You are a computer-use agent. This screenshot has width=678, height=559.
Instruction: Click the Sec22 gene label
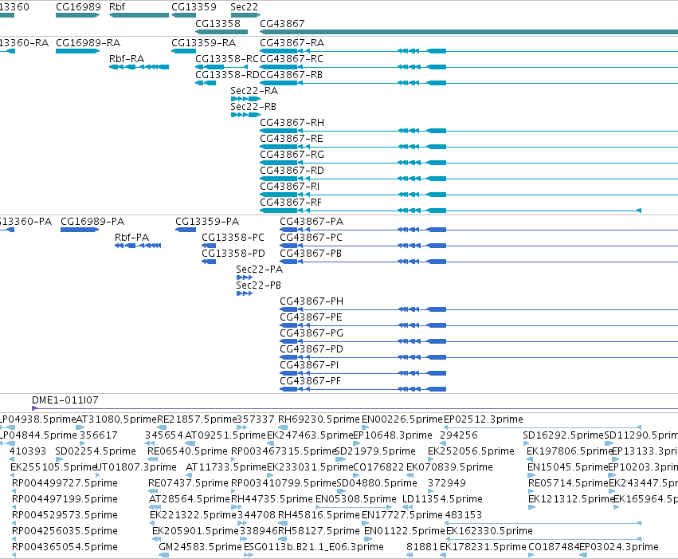point(245,7)
